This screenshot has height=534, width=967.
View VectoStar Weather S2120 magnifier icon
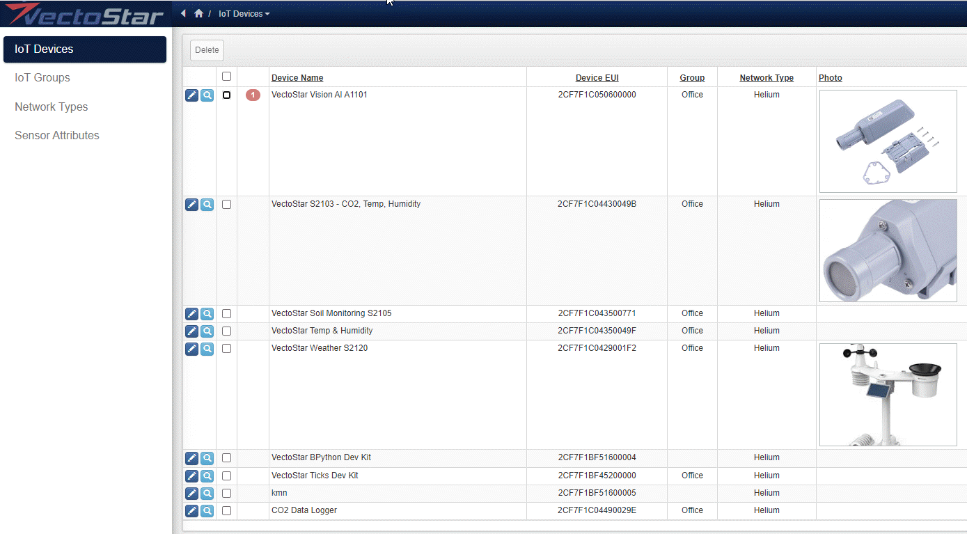pos(207,349)
